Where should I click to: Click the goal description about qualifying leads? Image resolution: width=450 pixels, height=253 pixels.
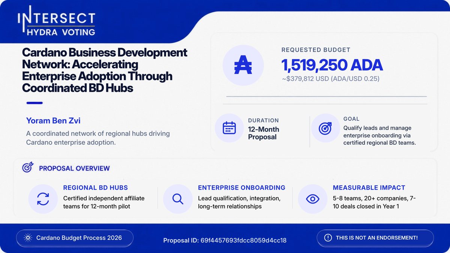(x=379, y=135)
